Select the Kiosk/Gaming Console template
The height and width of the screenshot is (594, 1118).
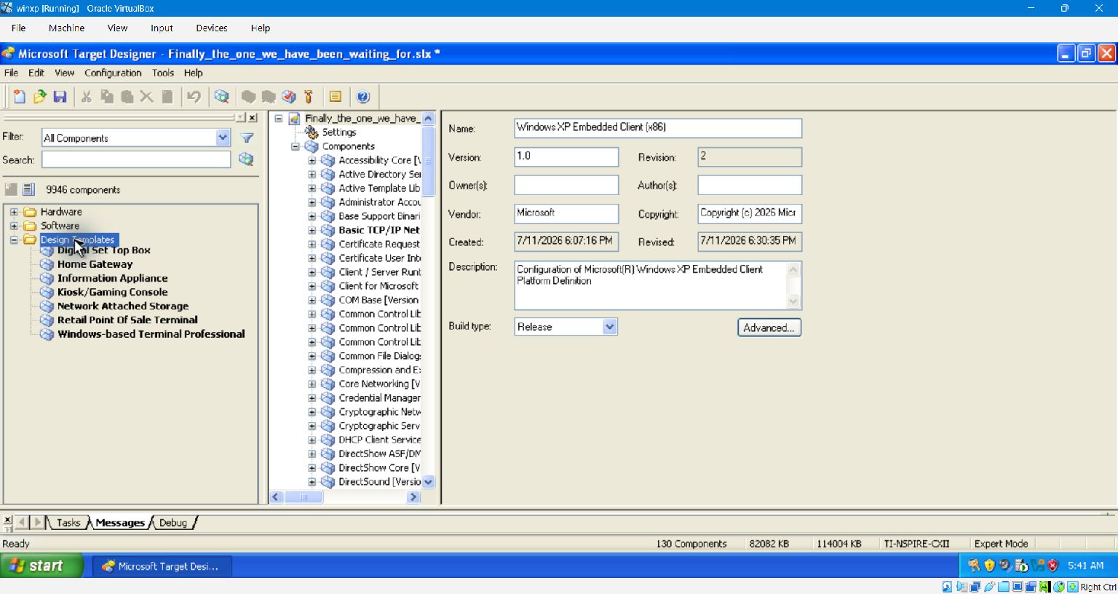pyautogui.click(x=113, y=292)
